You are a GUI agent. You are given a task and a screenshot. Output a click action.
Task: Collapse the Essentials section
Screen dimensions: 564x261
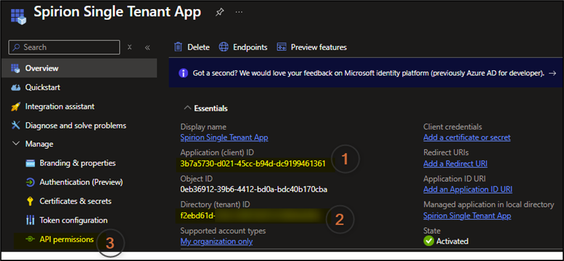[x=187, y=108]
